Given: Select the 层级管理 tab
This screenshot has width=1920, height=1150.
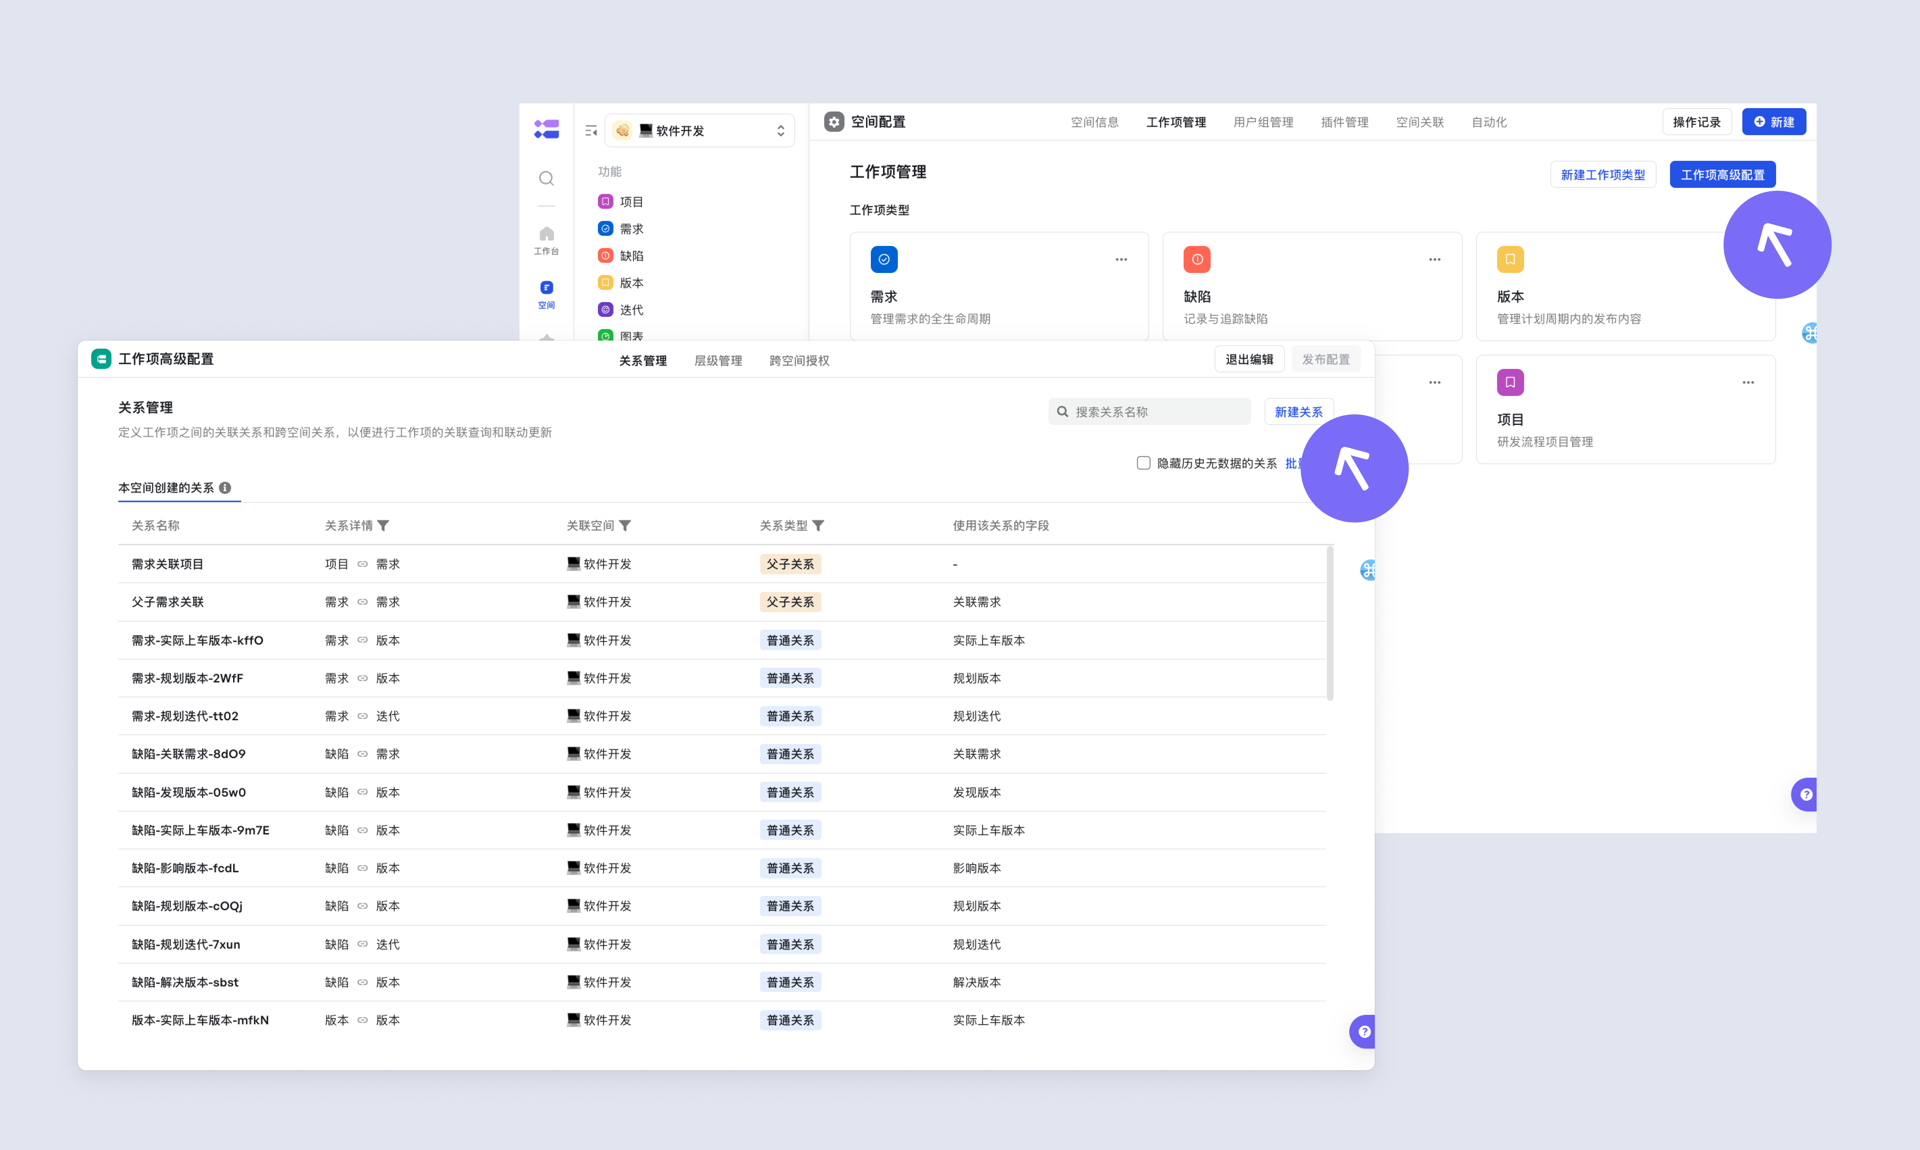Looking at the screenshot, I should [717, 360].
